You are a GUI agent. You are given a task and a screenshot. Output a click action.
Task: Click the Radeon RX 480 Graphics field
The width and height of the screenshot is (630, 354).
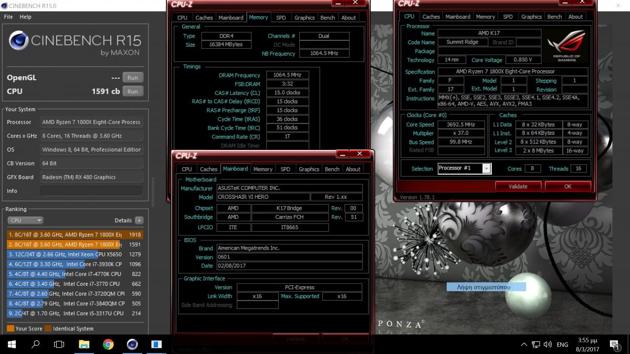pos(91,177)
